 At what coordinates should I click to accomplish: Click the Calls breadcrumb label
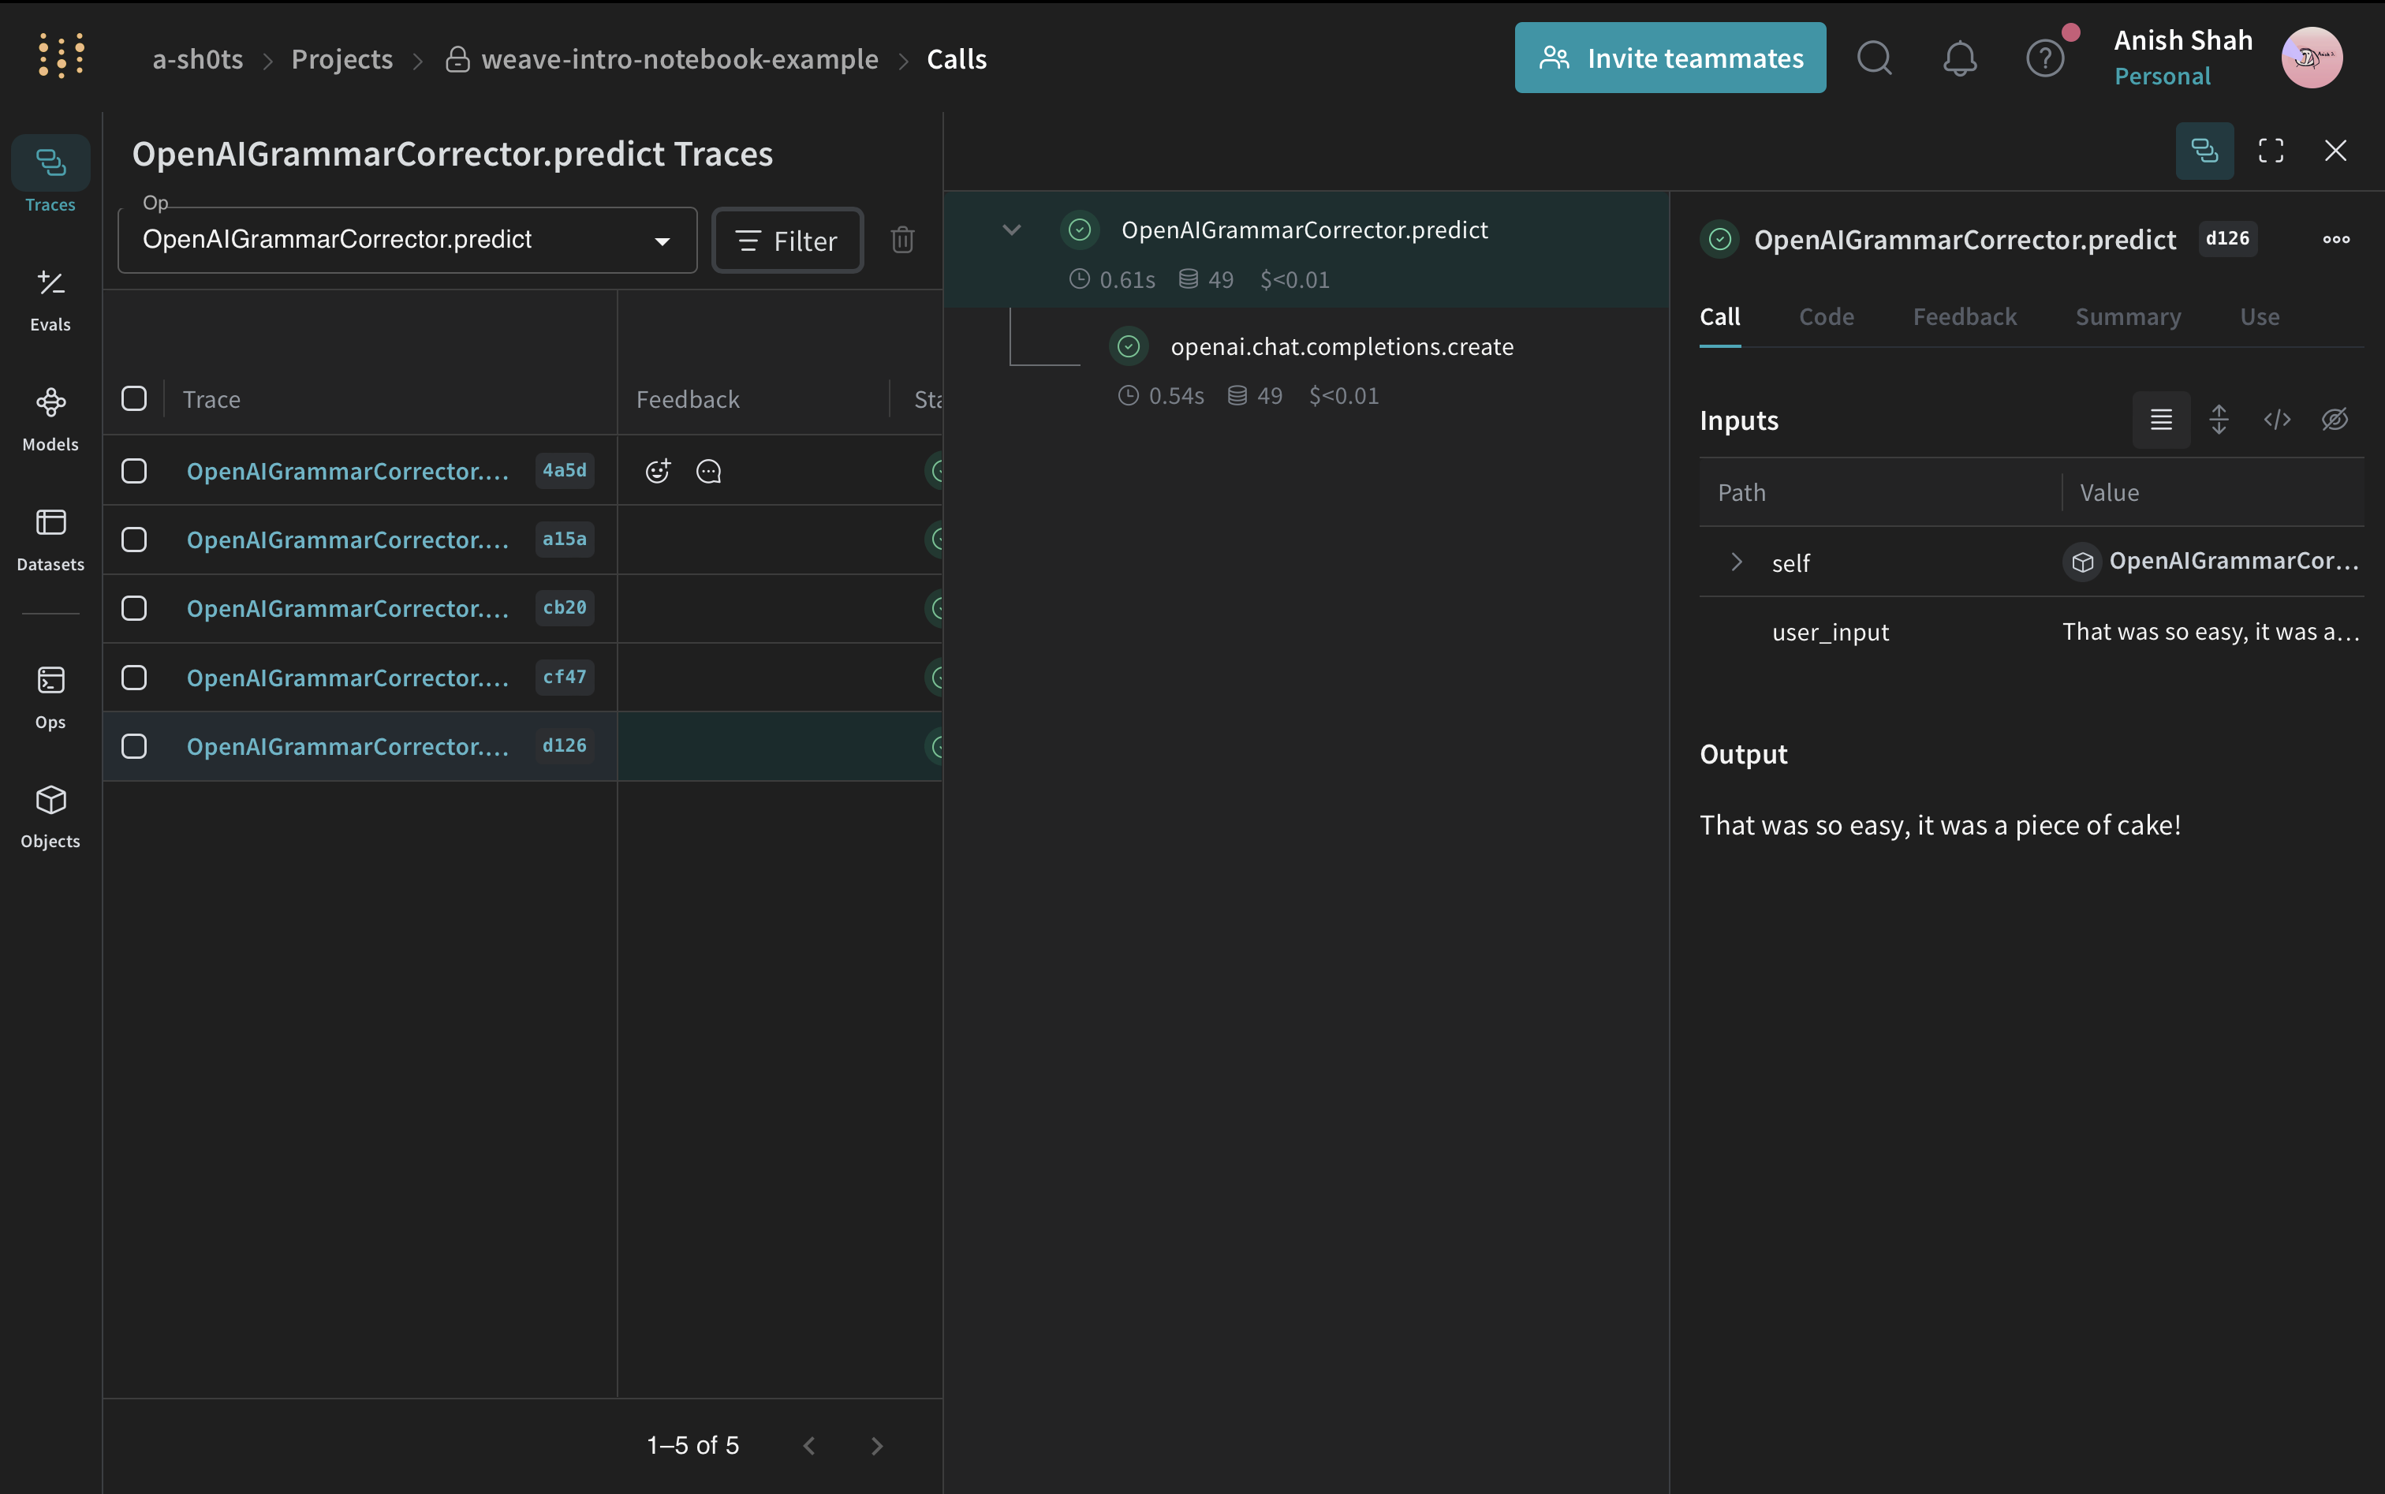[x=957, y=59]
